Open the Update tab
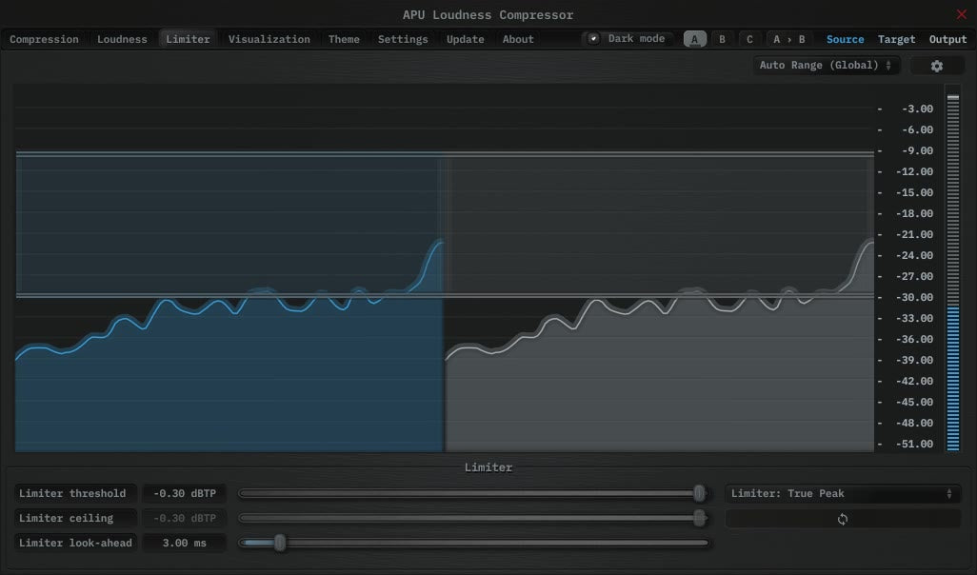977x575 pixels. point(465,39)
